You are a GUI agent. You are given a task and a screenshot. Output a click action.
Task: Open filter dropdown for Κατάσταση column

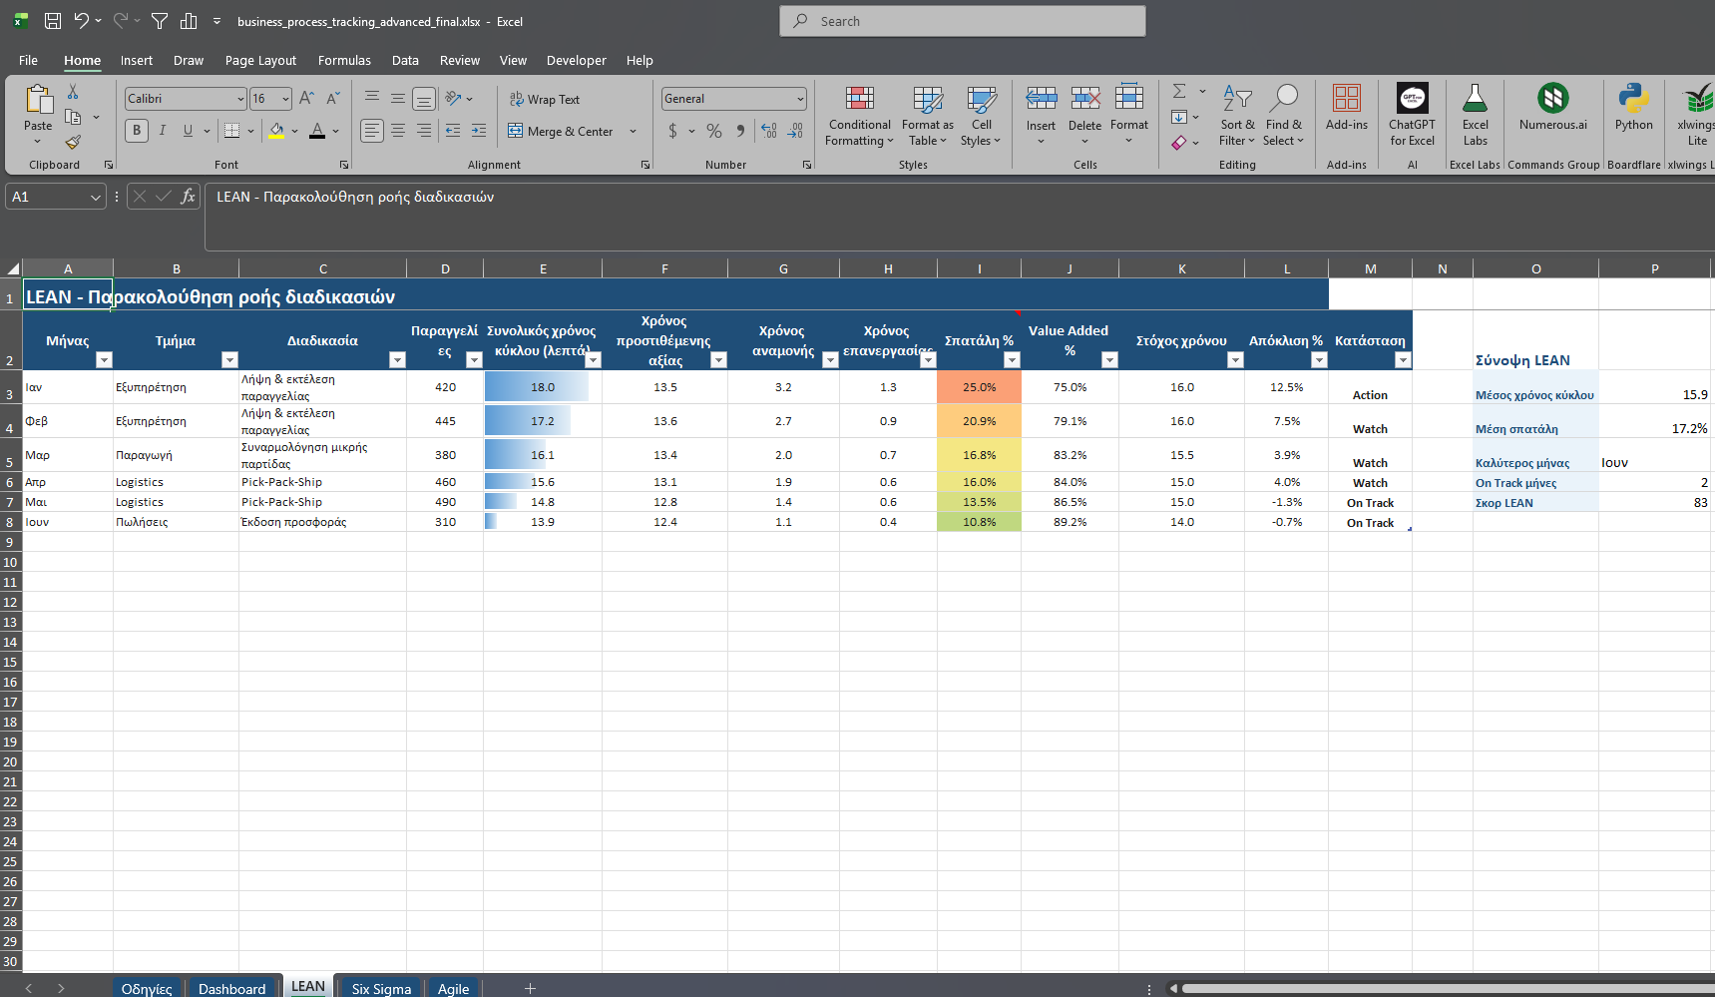coord(1402,360)
